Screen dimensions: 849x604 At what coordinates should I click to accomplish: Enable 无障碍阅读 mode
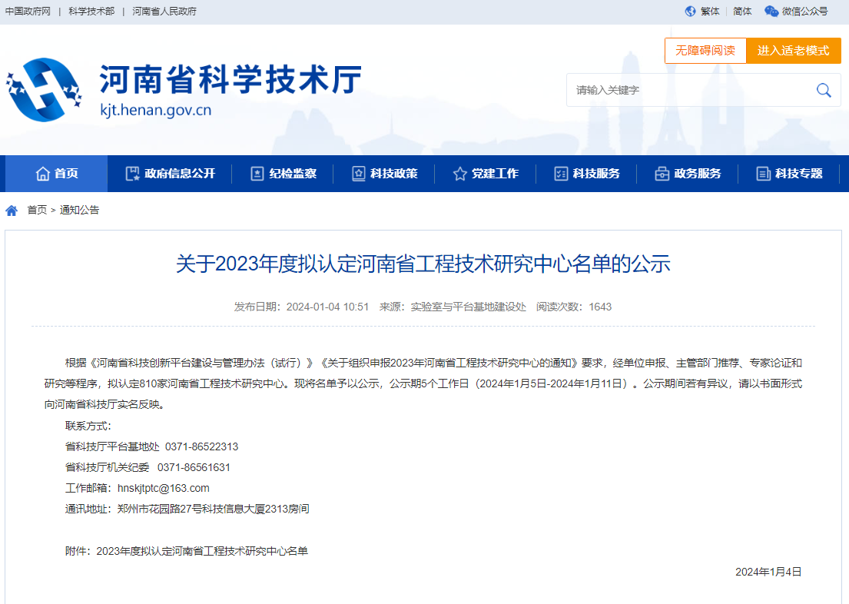705,51
